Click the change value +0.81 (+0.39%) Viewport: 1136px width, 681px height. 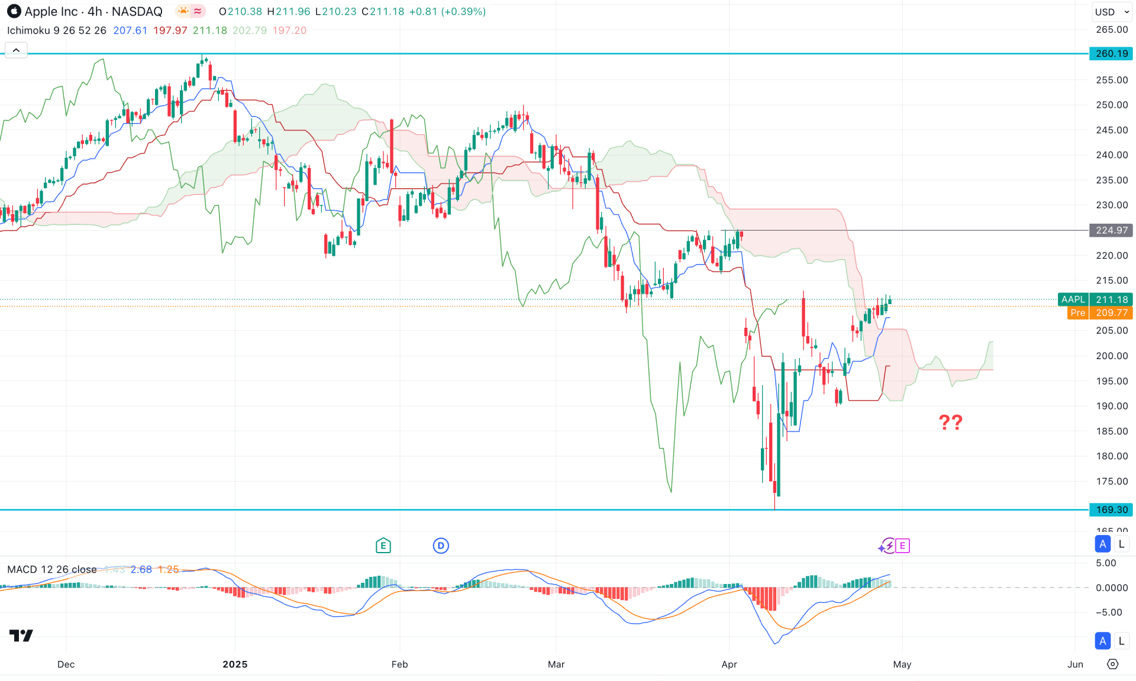coord(447,11)
